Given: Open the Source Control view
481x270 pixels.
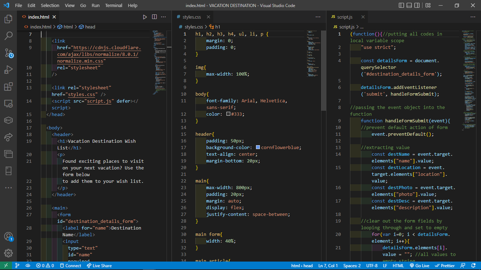Looking at the screenshot, I should point(9,53).
